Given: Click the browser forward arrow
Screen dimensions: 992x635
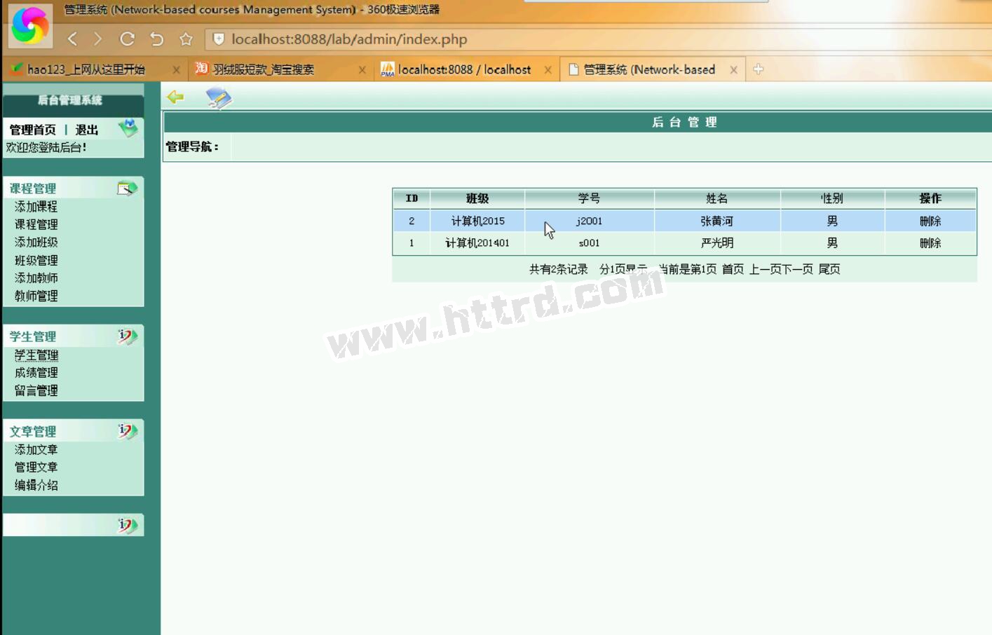Looking at the screenshot, I should (x=97, y=39).
